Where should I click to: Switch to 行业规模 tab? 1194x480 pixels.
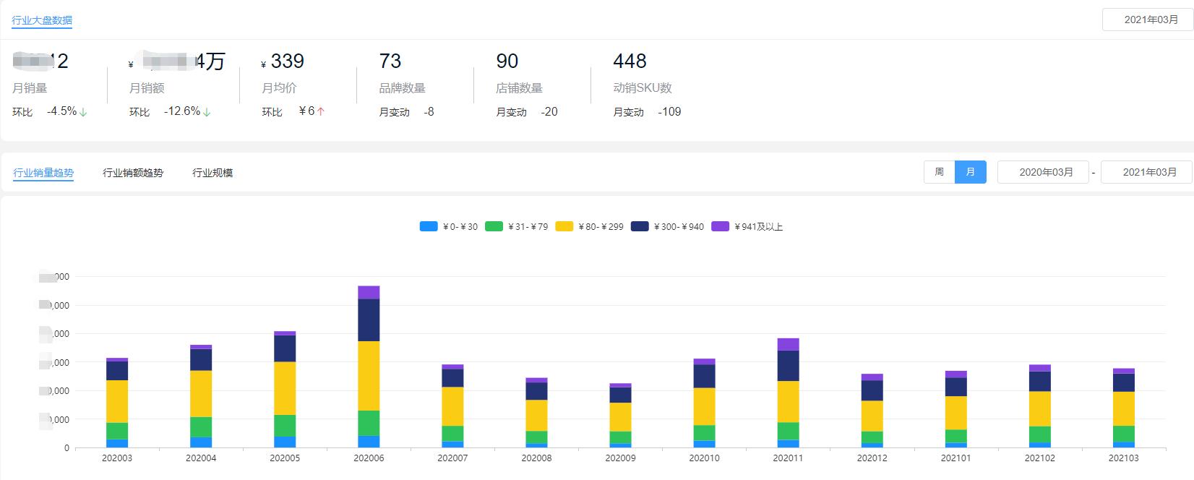tap(212, 173)
